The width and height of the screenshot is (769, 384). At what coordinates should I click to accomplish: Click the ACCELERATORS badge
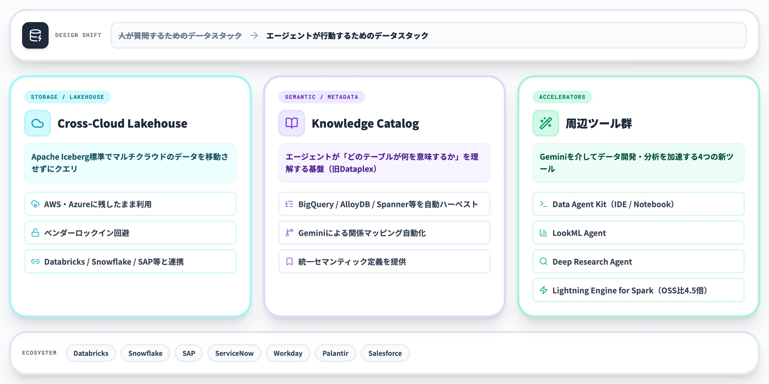[562, 97]
